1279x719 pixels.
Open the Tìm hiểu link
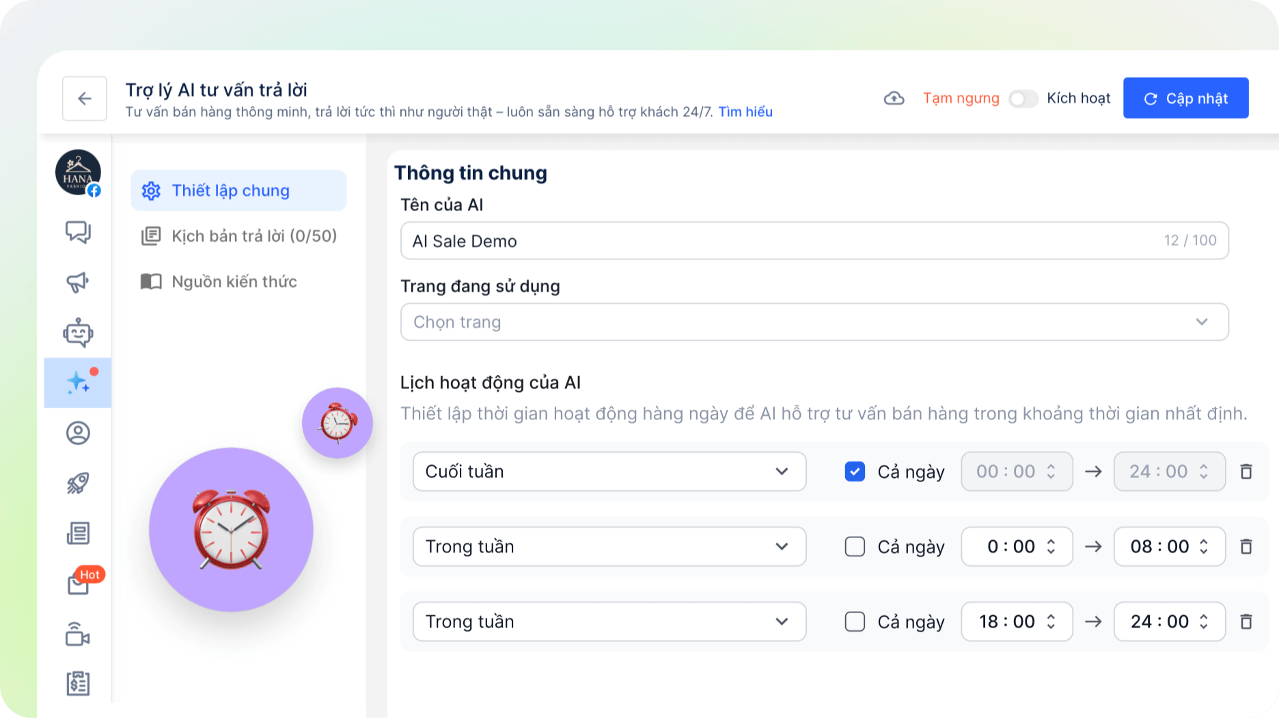point(745,112)
